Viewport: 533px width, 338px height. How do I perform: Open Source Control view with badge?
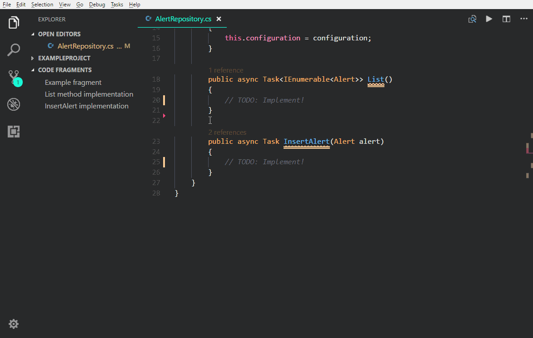14,77
